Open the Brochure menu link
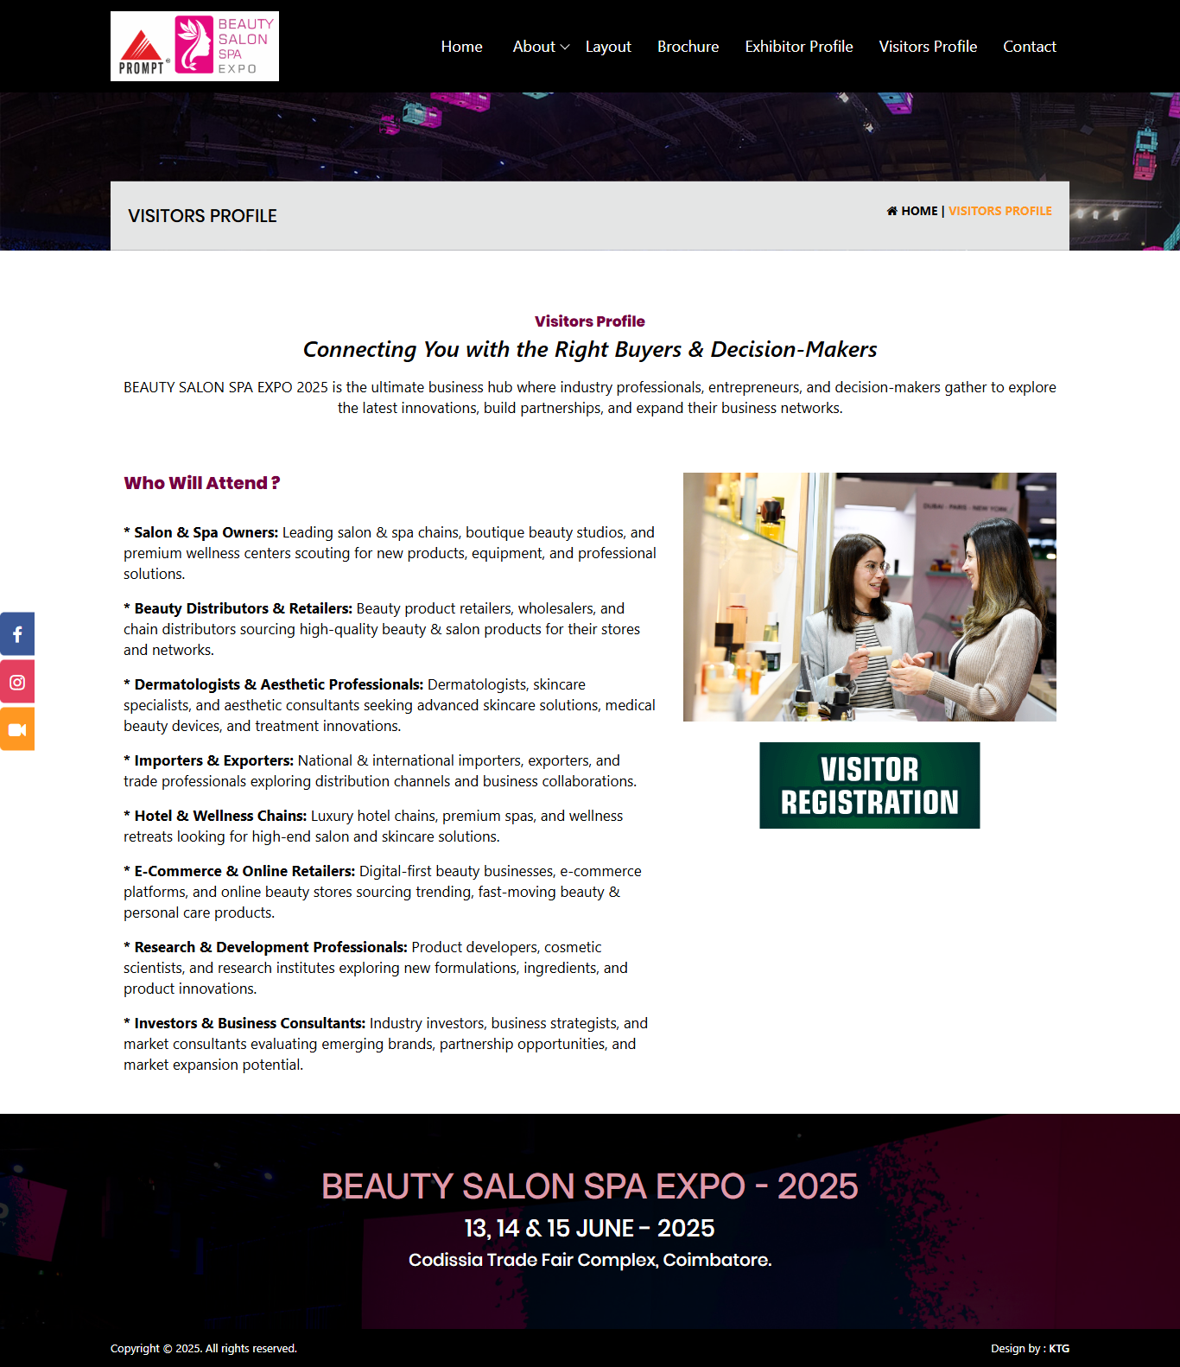This screenshot has width=1180, height=1367. click(x=688, y=47)
